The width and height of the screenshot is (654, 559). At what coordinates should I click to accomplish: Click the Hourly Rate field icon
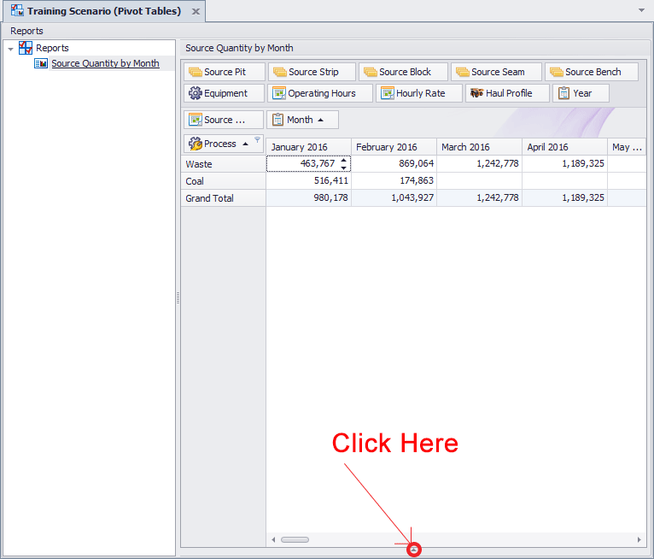[x=387, y=93]
